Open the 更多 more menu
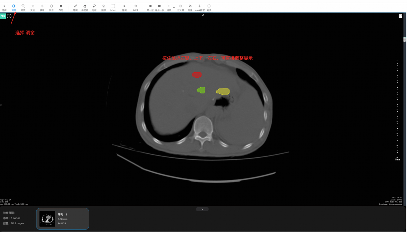Screen dimensions: 407x232 coord(209,8)
